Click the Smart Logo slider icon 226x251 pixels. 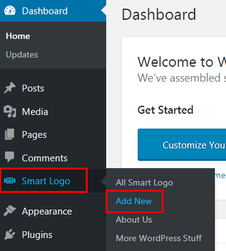click(x=10, y=181)
